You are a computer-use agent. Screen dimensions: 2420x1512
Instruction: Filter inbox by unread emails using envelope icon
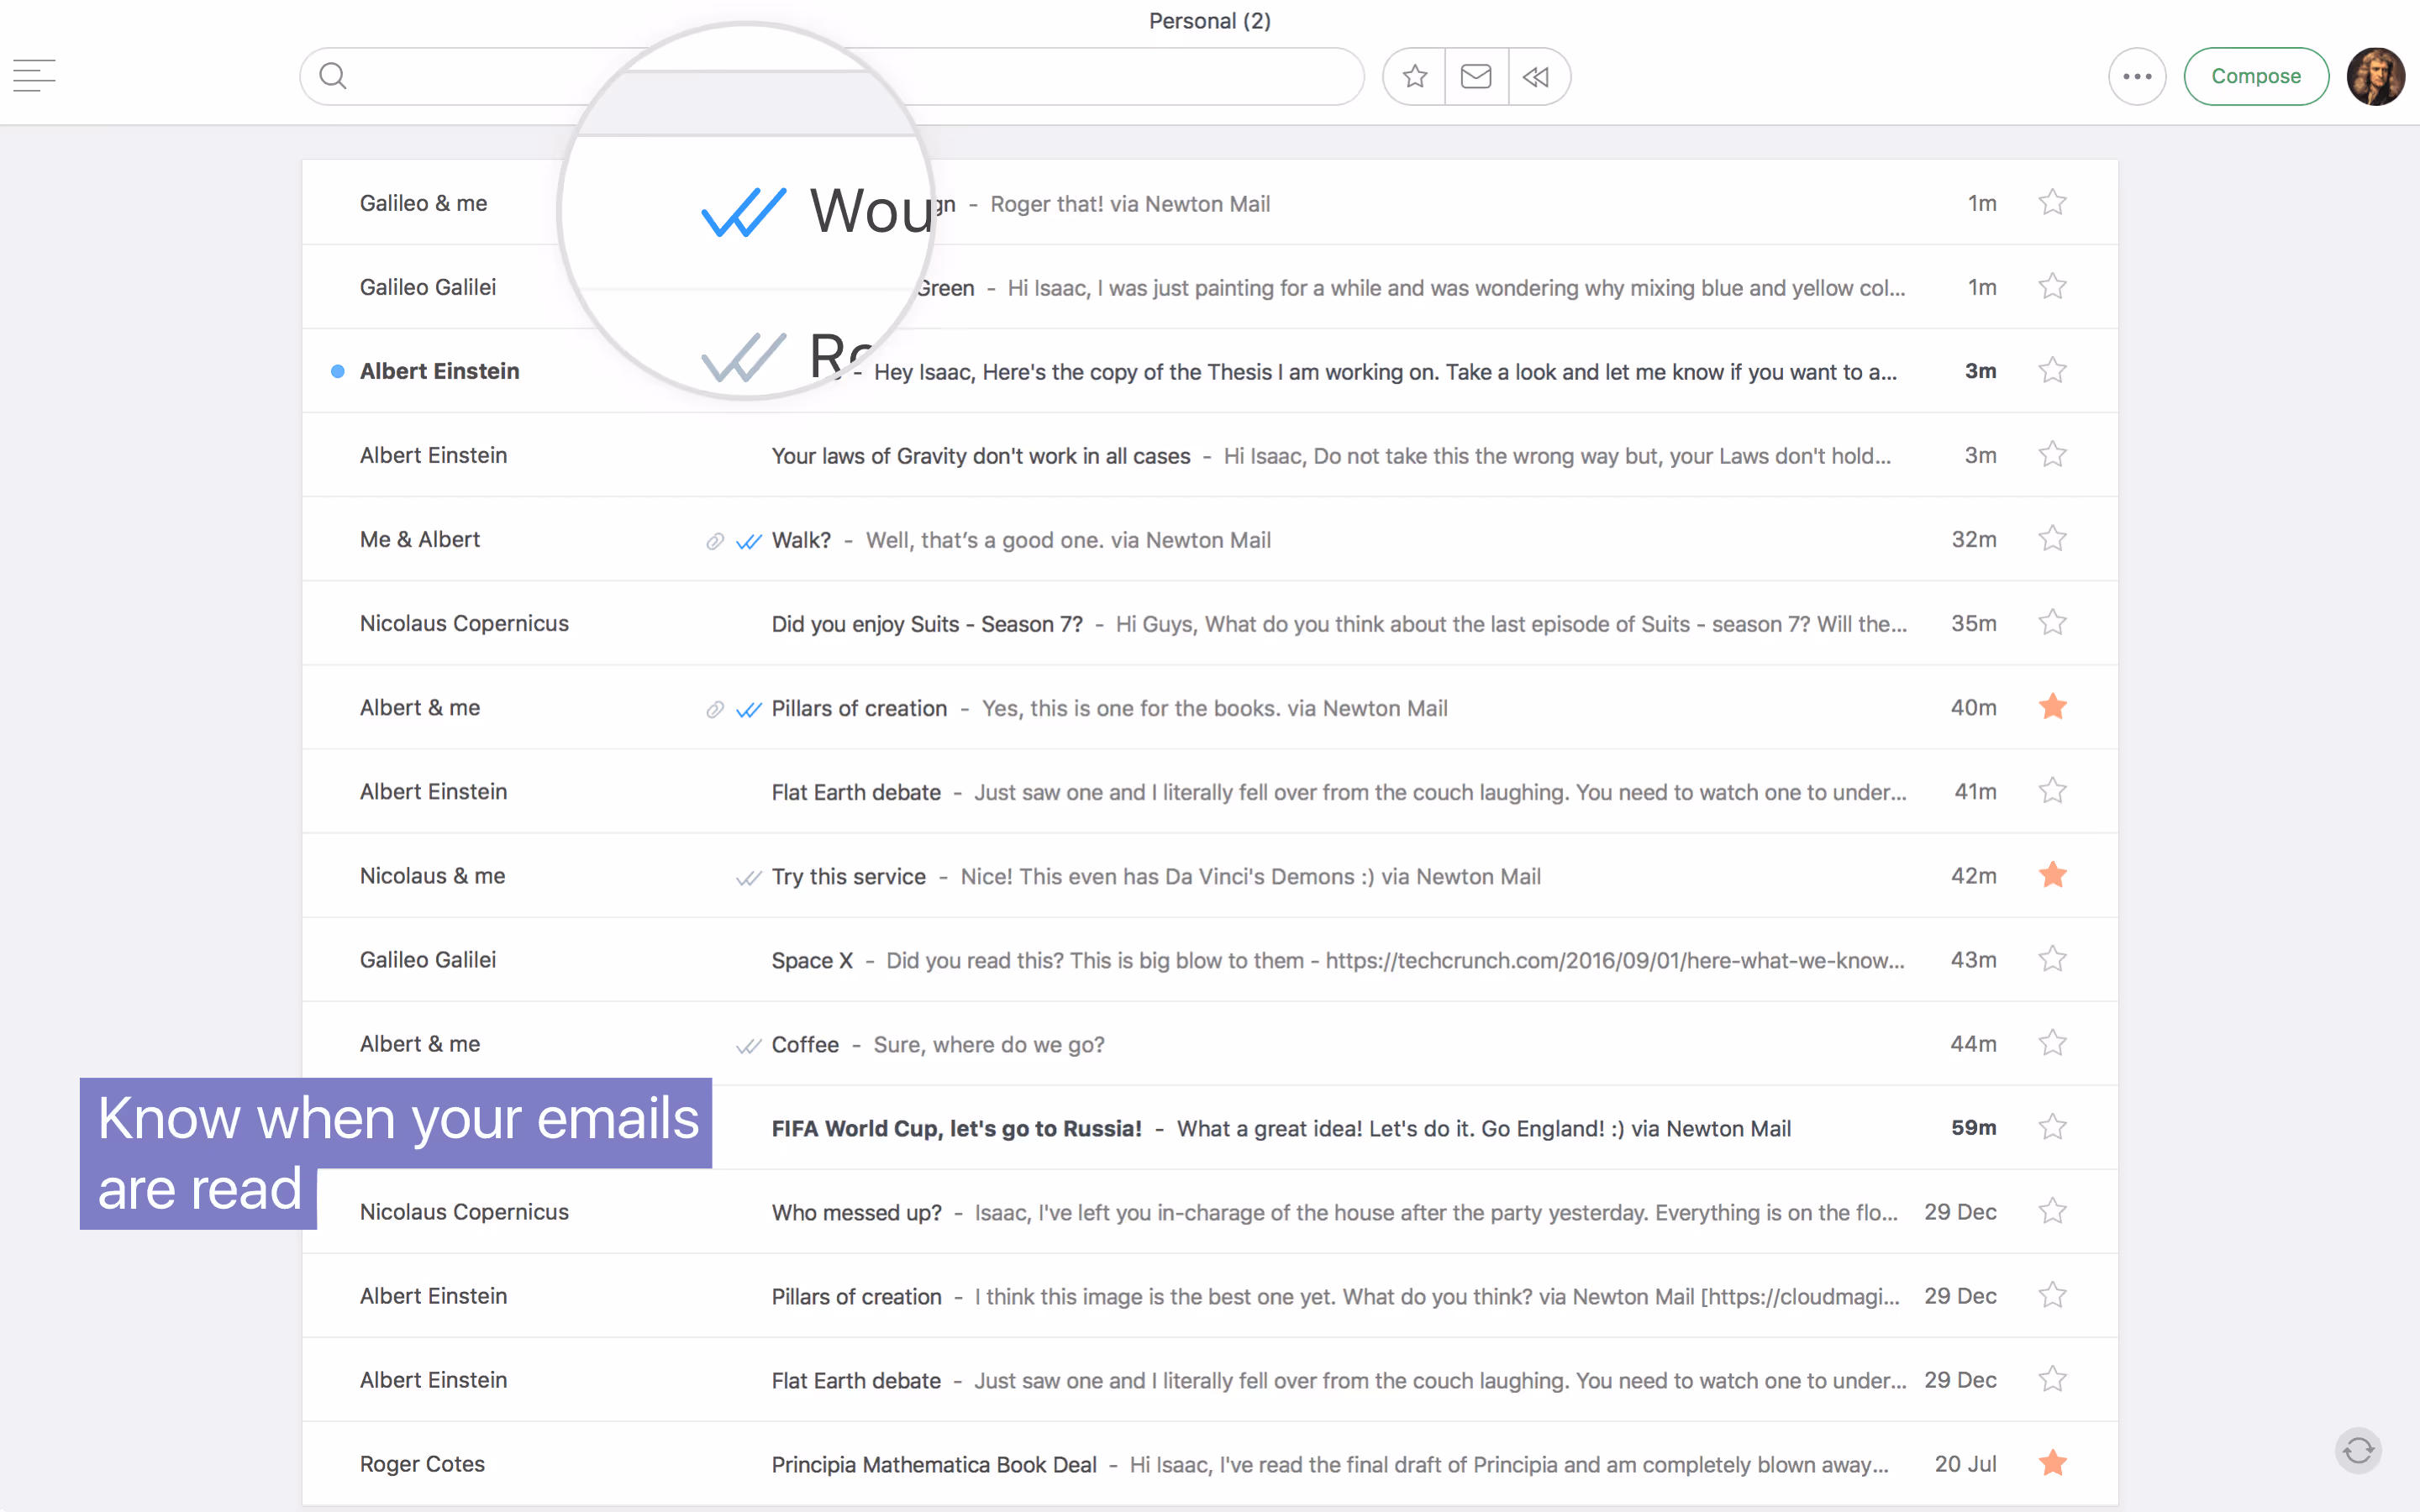point(1476,75)
